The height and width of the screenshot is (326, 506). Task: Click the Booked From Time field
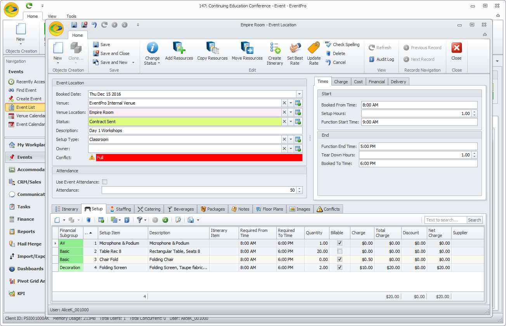tap(419, 105)
